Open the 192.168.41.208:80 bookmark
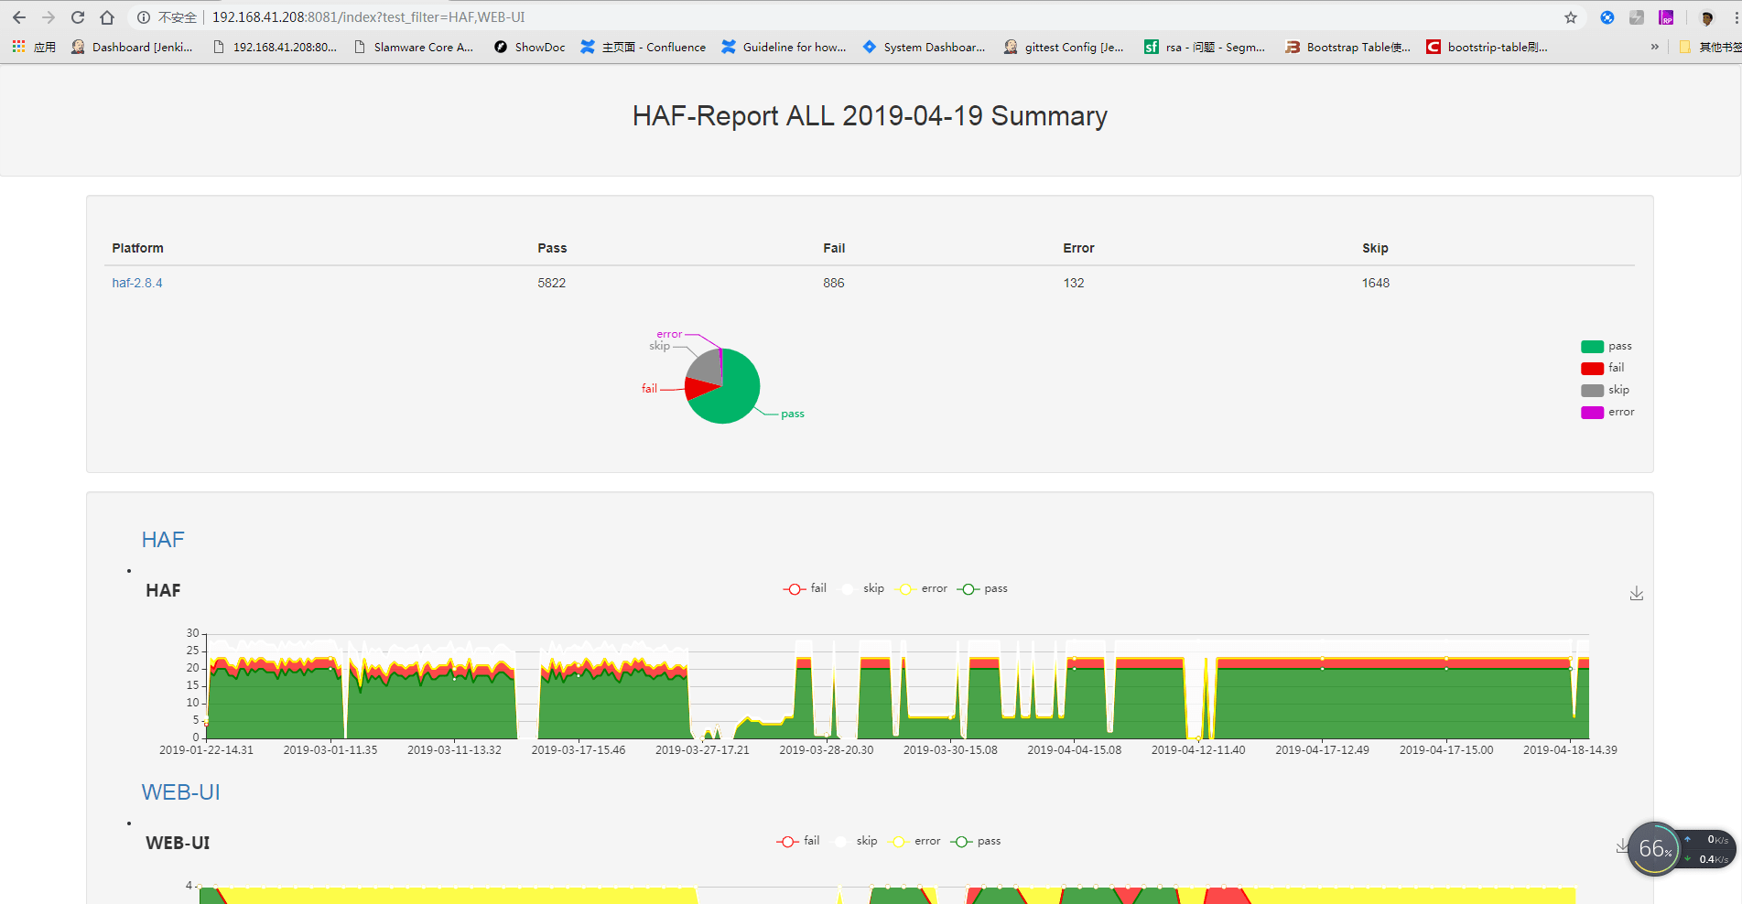The image size is (1742, 904). [x=275, y=47]
